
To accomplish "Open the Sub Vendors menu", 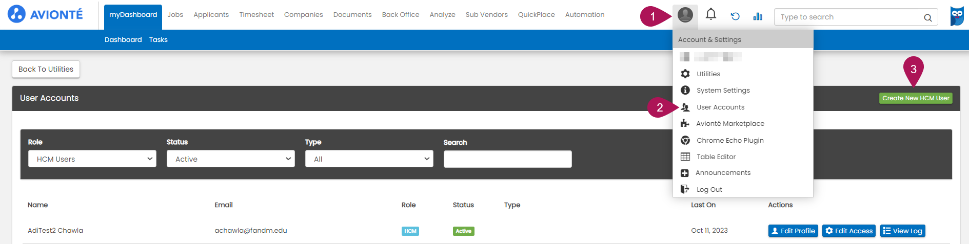I will (487, 15).
